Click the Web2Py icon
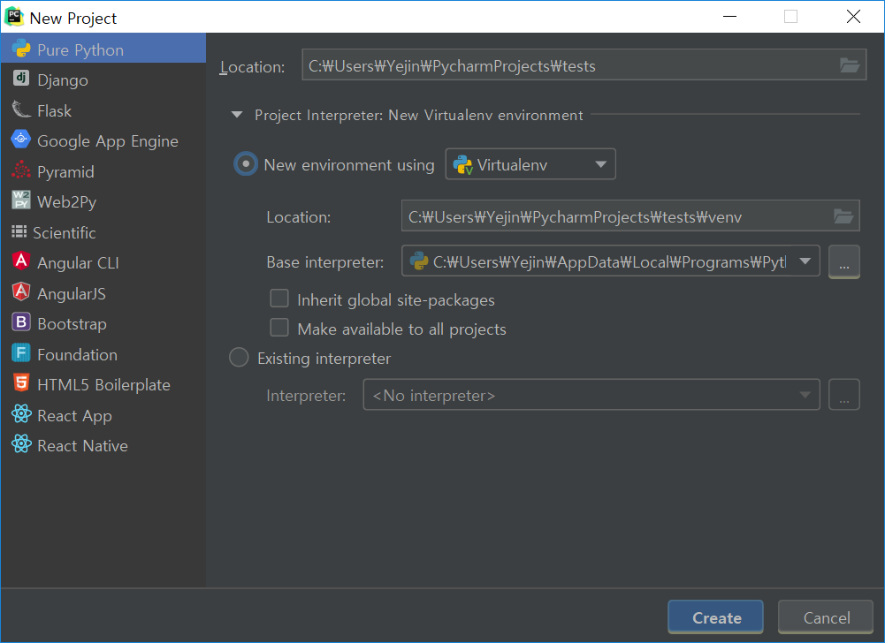Screen dimensions: 885x643 [x=21, y=200]
